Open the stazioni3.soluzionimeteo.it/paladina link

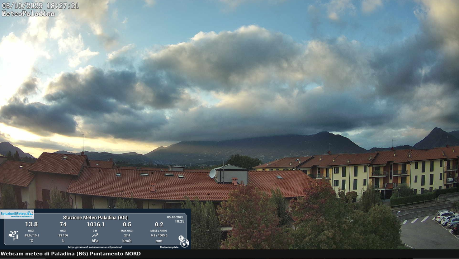coord(95,247)
